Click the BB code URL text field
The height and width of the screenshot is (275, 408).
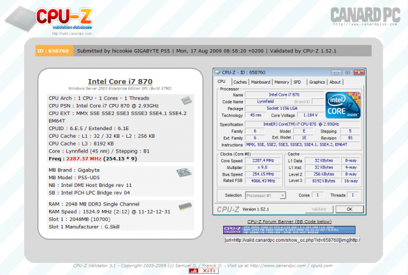[292, 240]
